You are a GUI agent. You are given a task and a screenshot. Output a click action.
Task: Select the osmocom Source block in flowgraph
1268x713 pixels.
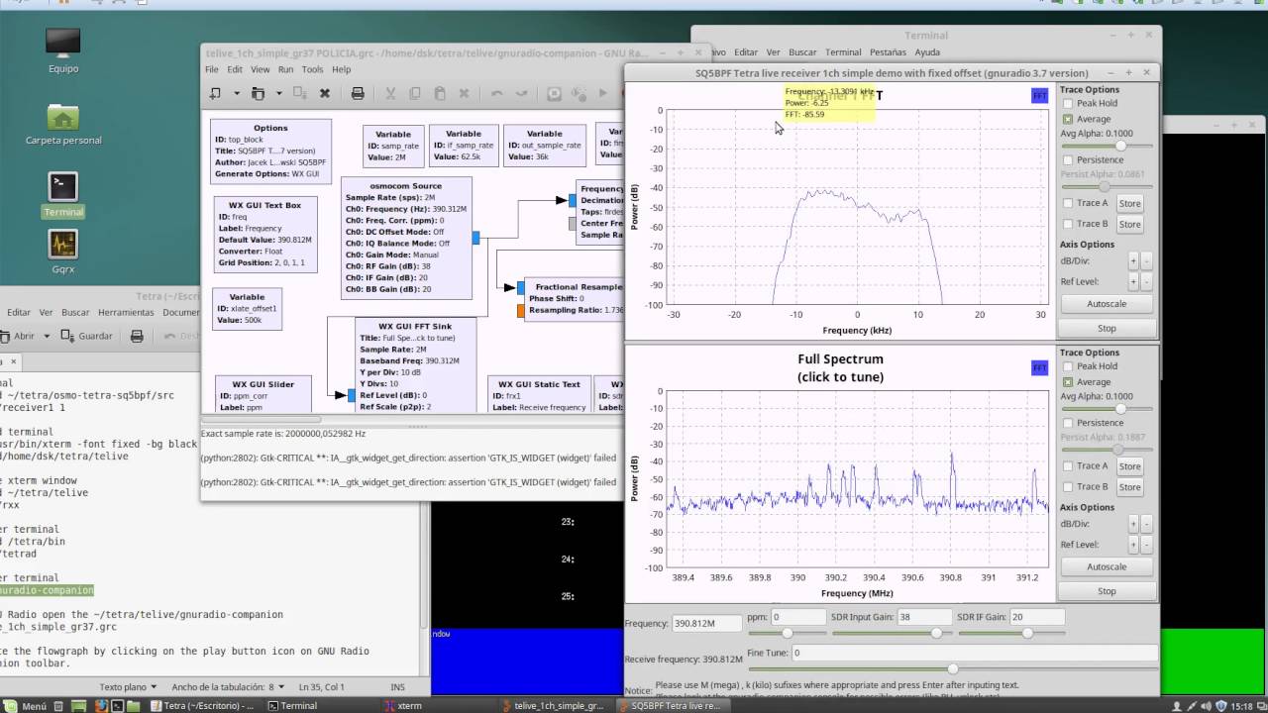click(x=406, y=239)
